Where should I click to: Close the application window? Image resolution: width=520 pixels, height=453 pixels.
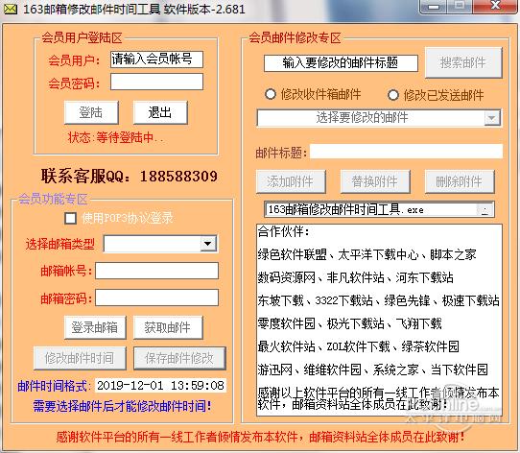(x=495, y=6)
